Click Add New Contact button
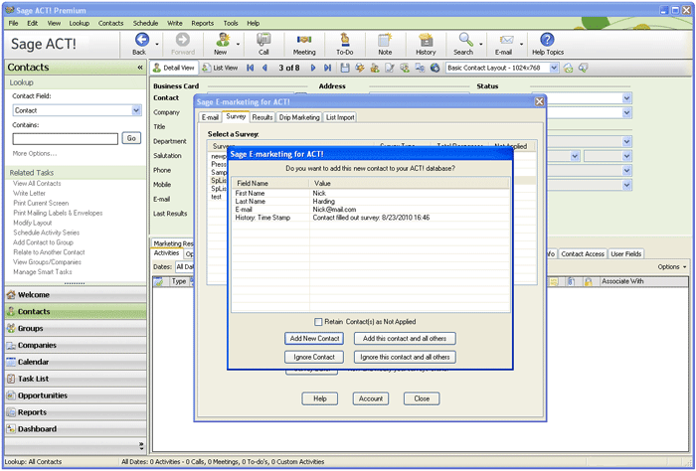This screenshot has height=471, width=696. tap(315, 339)
